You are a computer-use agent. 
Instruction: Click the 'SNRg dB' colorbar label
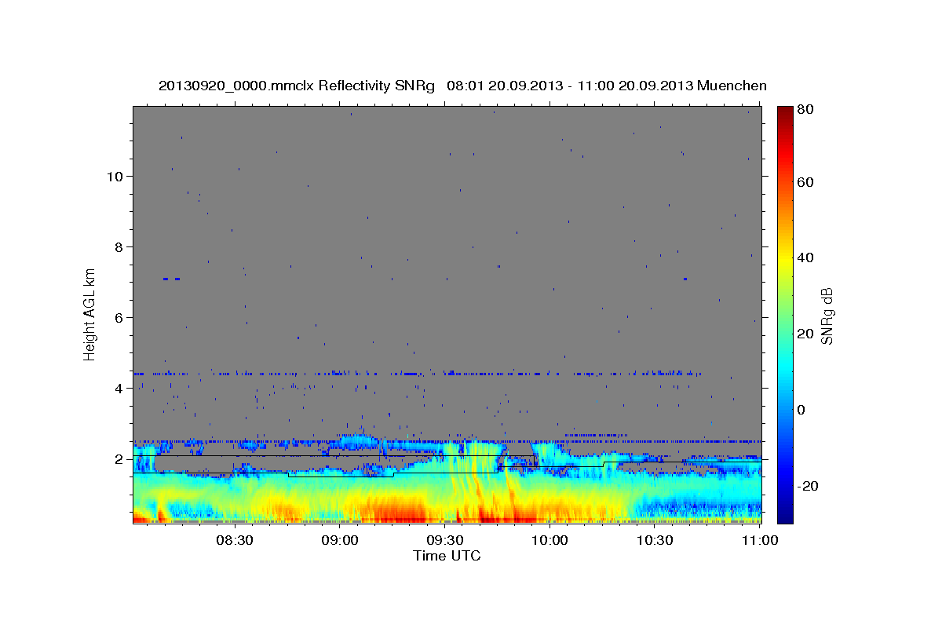pos(826,316)
